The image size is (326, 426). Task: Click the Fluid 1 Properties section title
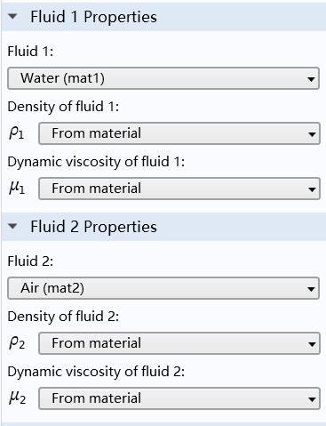tap(93, 17)
